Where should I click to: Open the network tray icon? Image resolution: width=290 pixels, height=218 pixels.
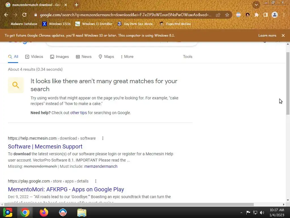(x=255, y=212)
